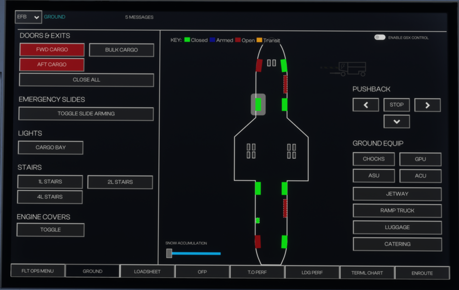Enable the GSX control switch
The width and height of the screenshot is (459, 290).
[x=380, y=38]
